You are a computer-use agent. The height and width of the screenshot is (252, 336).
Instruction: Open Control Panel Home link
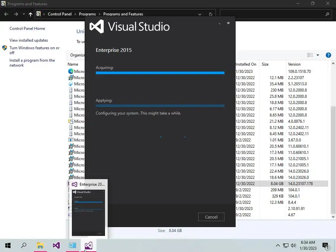coord(27,29)
